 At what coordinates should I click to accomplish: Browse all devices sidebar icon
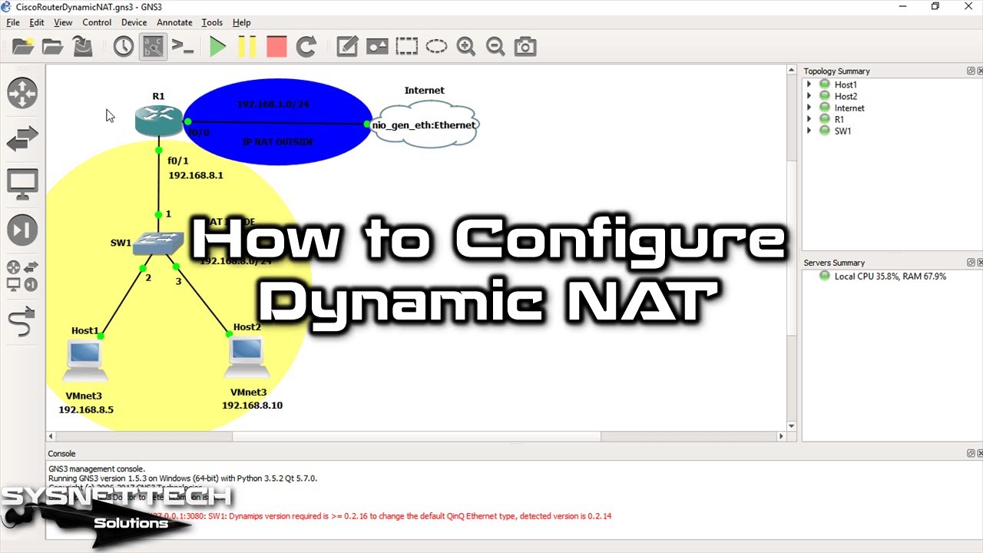pyautogui.click(x=22, y=276)
